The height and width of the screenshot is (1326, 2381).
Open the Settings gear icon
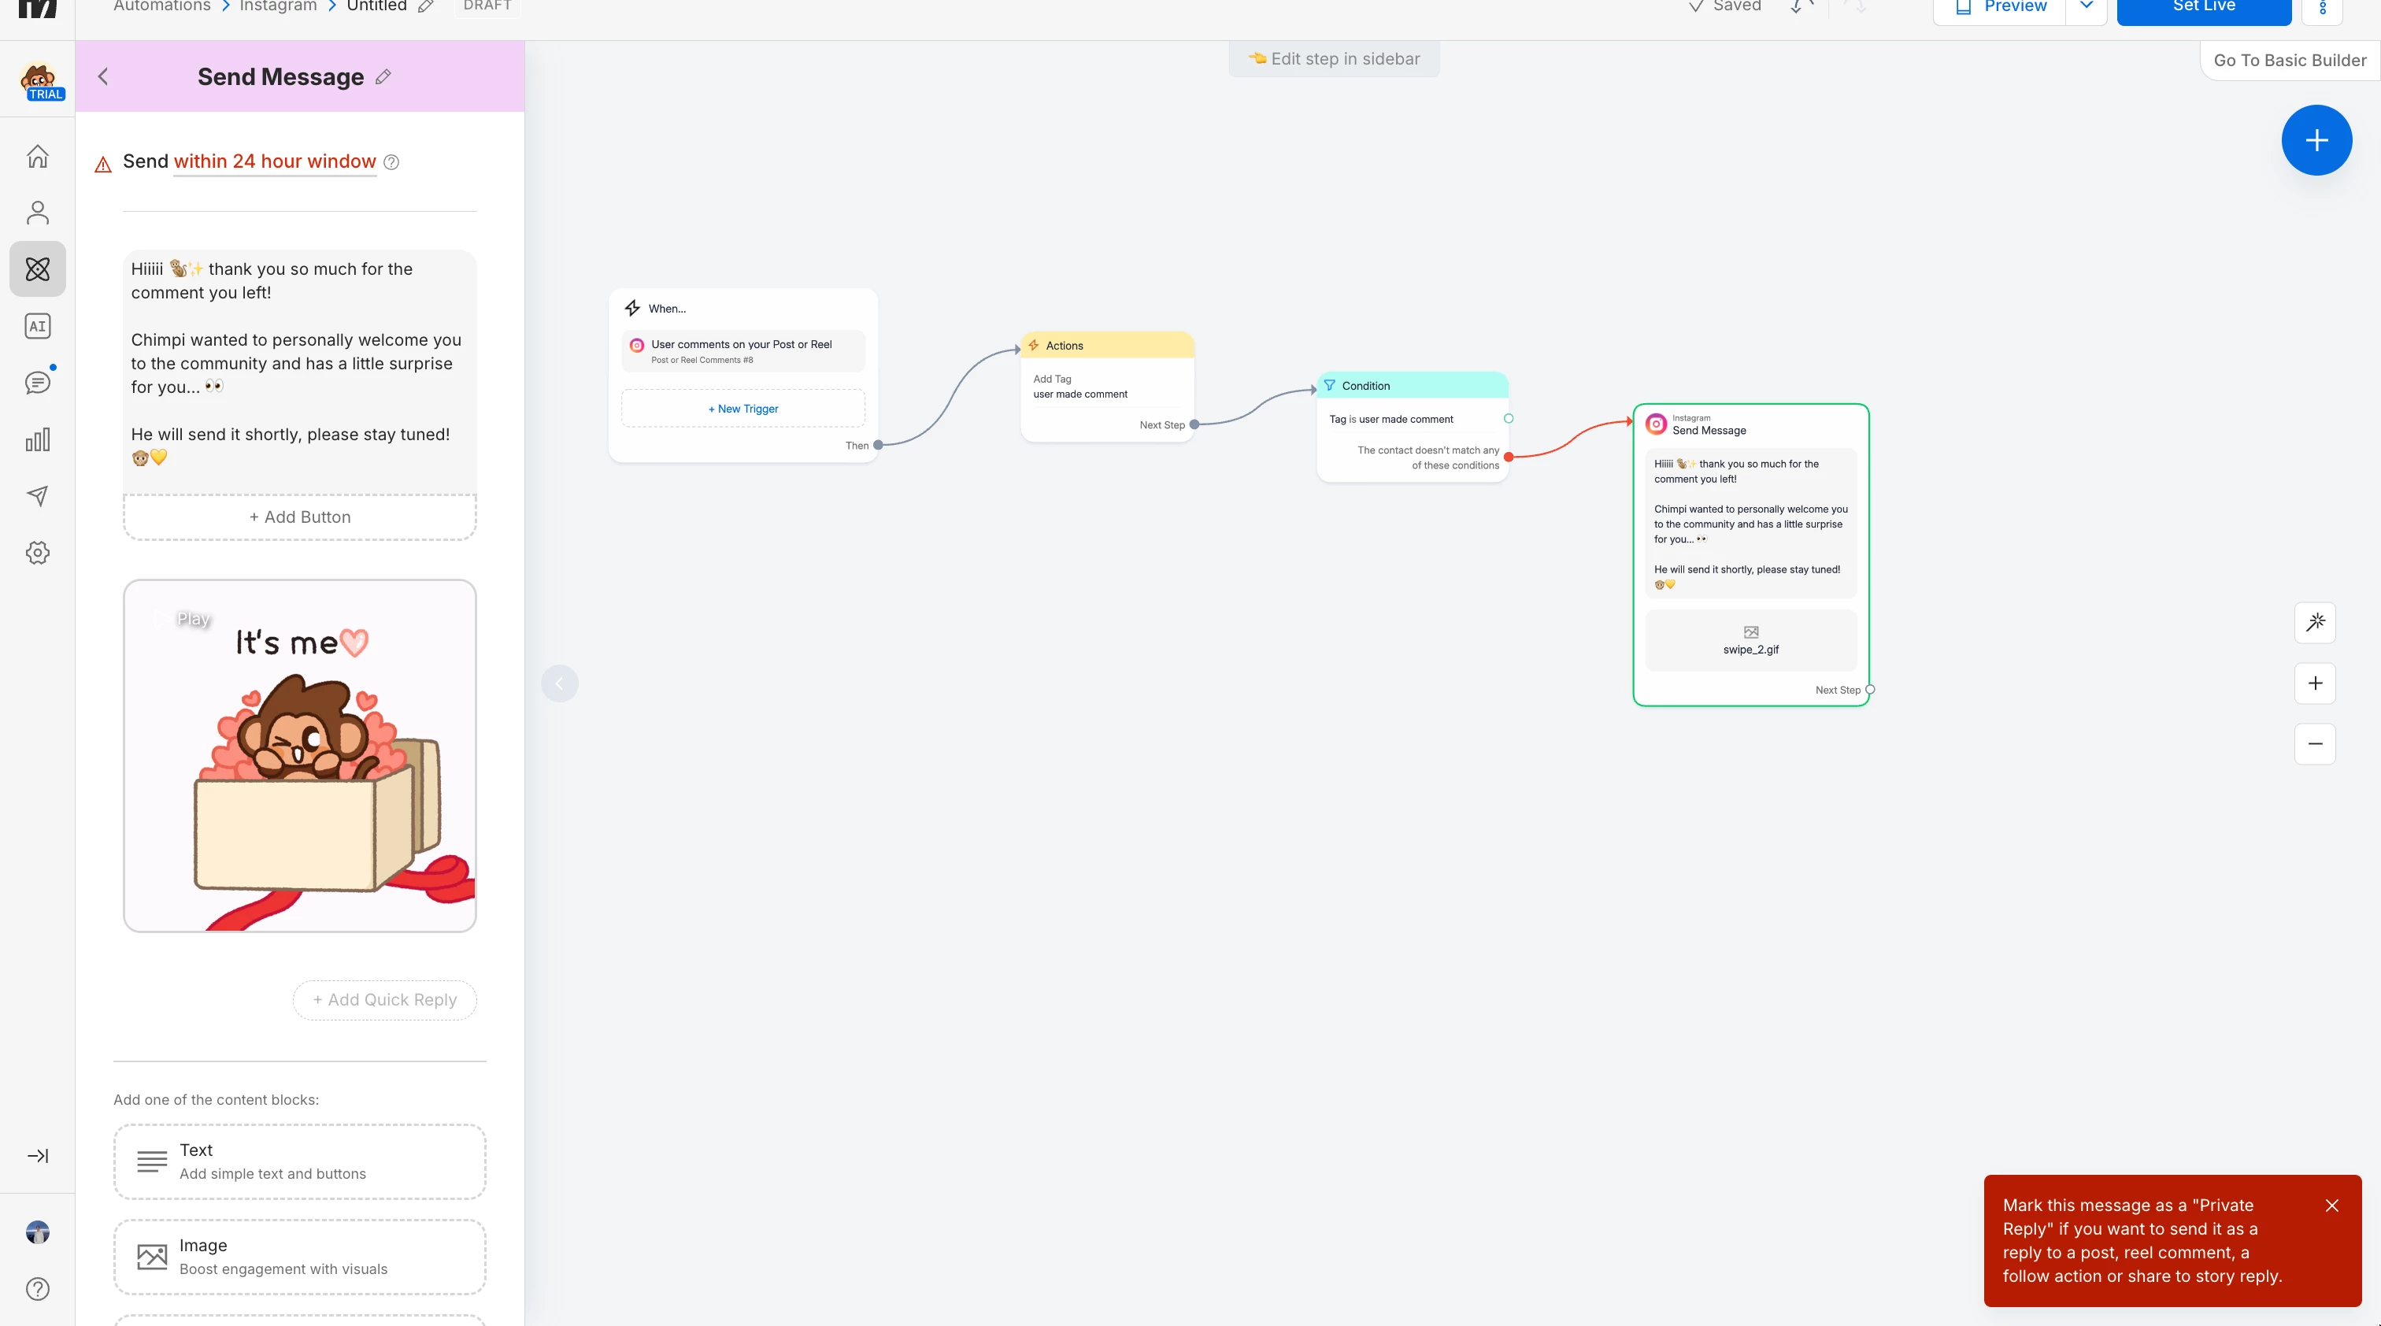pyautogui.click(x=38, y=553)
